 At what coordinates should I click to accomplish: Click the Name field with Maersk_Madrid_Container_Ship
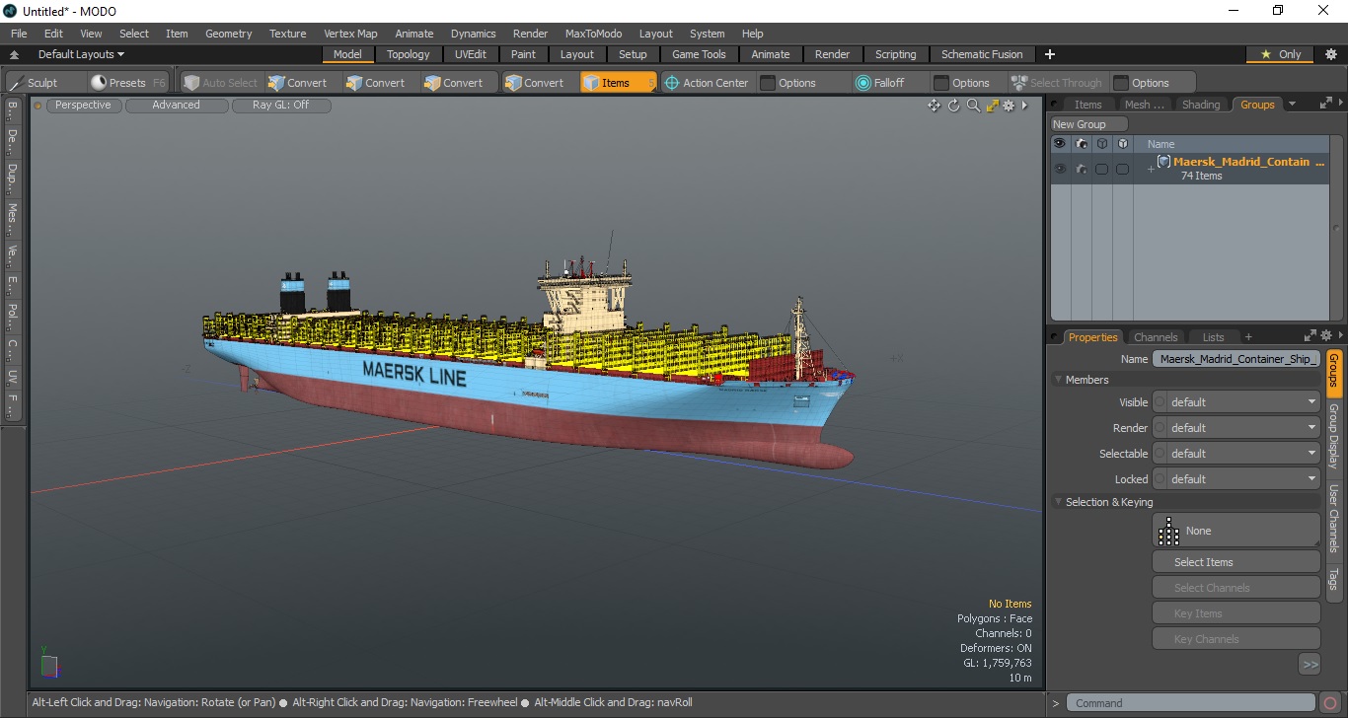(x=1236, y=359)
